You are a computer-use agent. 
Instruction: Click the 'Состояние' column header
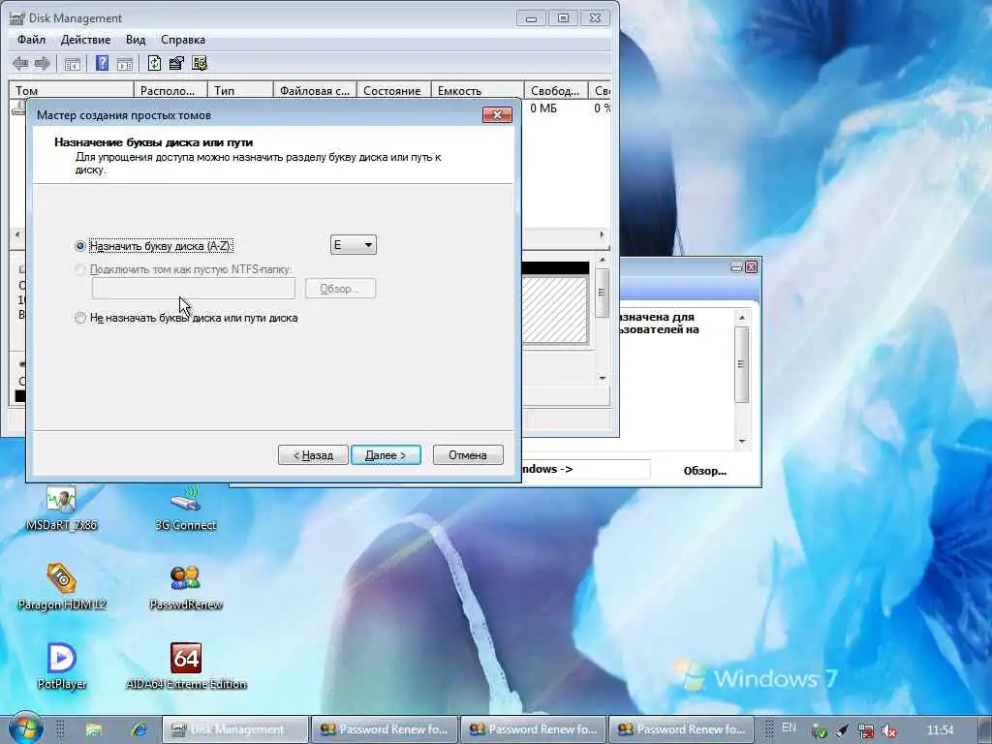click(393, 90)
